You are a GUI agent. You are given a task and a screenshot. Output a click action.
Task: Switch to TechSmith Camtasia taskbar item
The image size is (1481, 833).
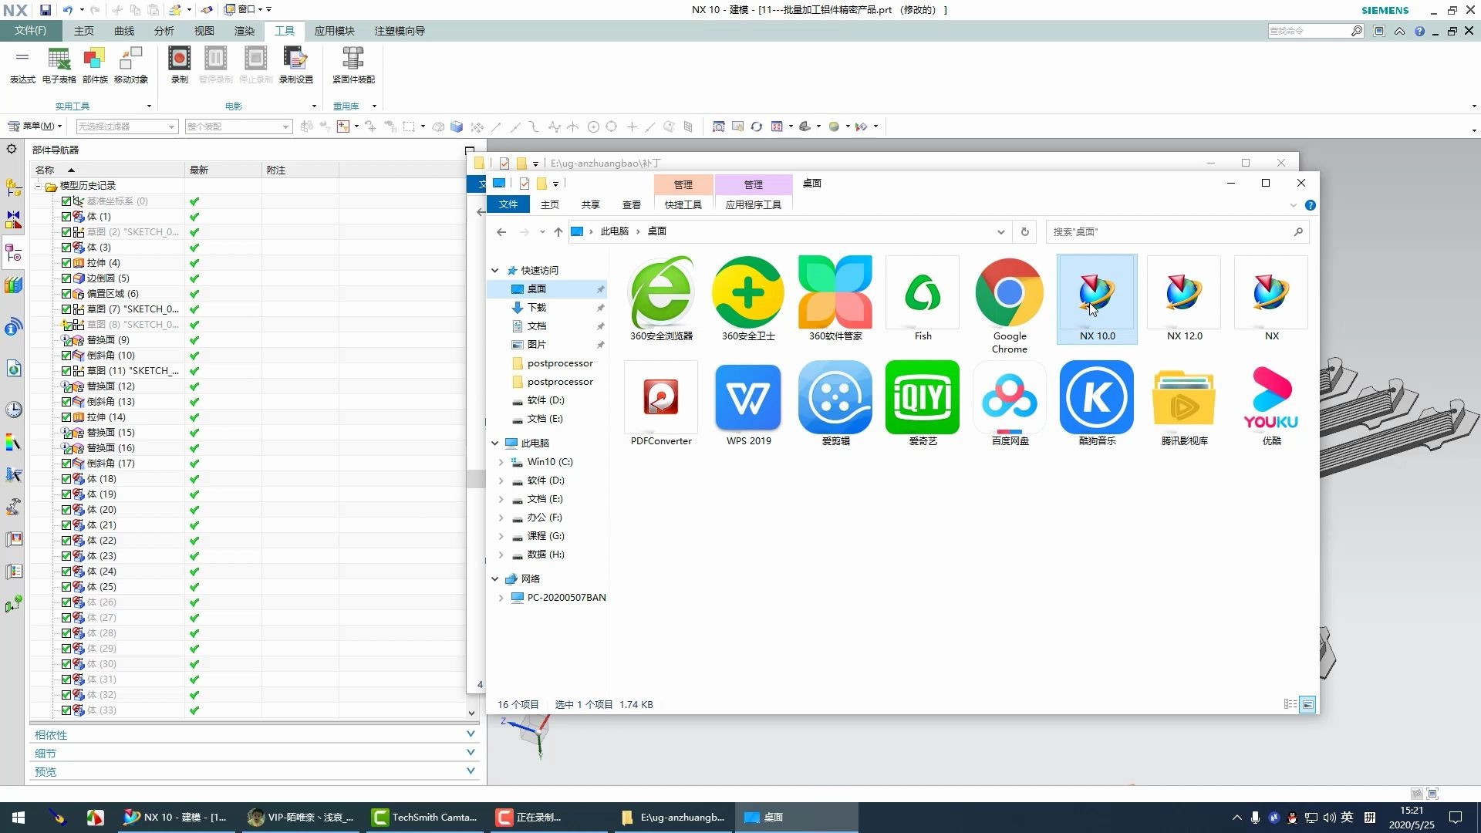click(x=425, y=818)
